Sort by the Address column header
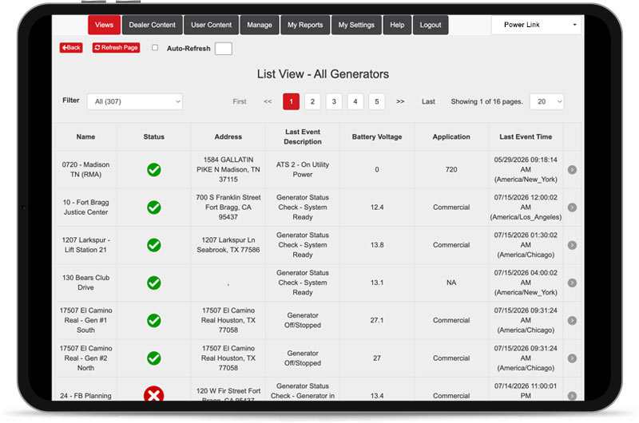Screen dimensions: 639x423 tap(228, 136)
